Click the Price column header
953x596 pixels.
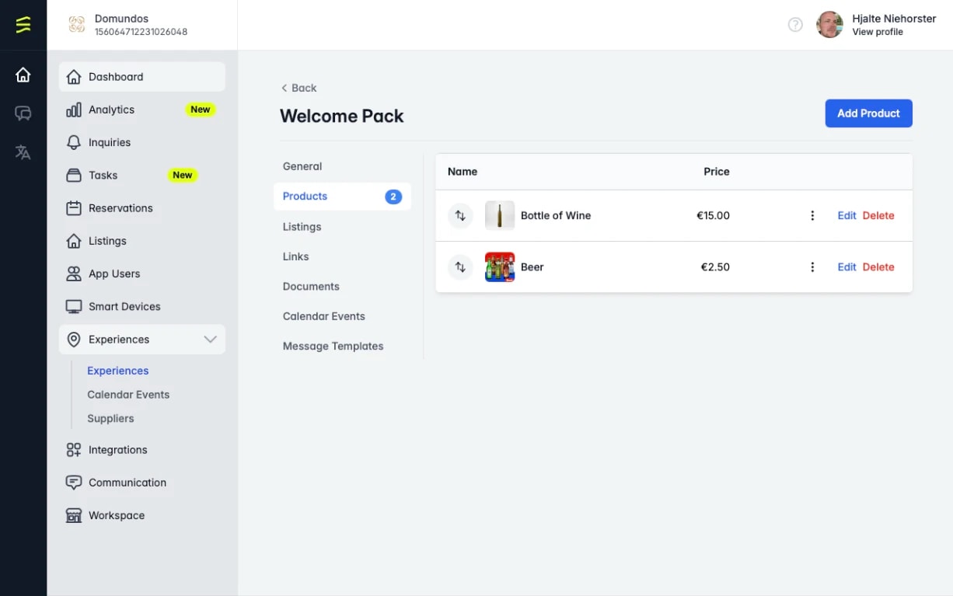[717, 172]
